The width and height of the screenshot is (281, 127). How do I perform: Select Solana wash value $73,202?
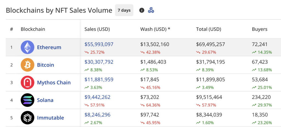click(150, 97)
